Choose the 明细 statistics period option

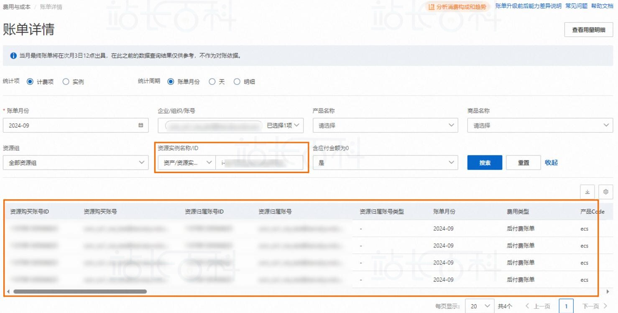point(237,82)
